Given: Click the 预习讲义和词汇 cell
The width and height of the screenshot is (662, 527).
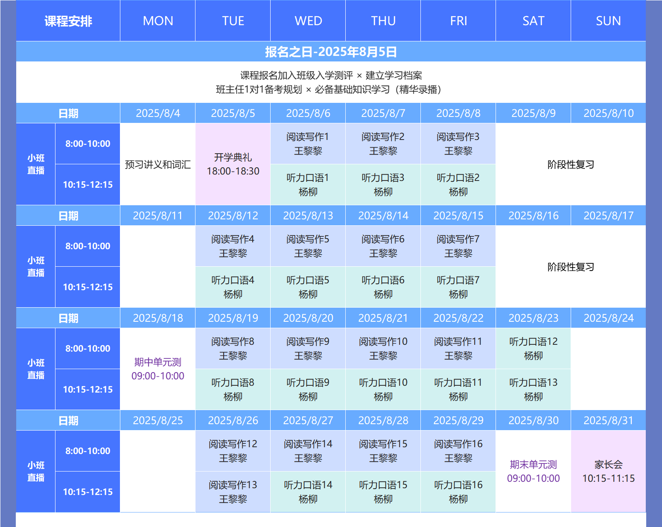Looking at the screenshot, I should coord(157,164).
